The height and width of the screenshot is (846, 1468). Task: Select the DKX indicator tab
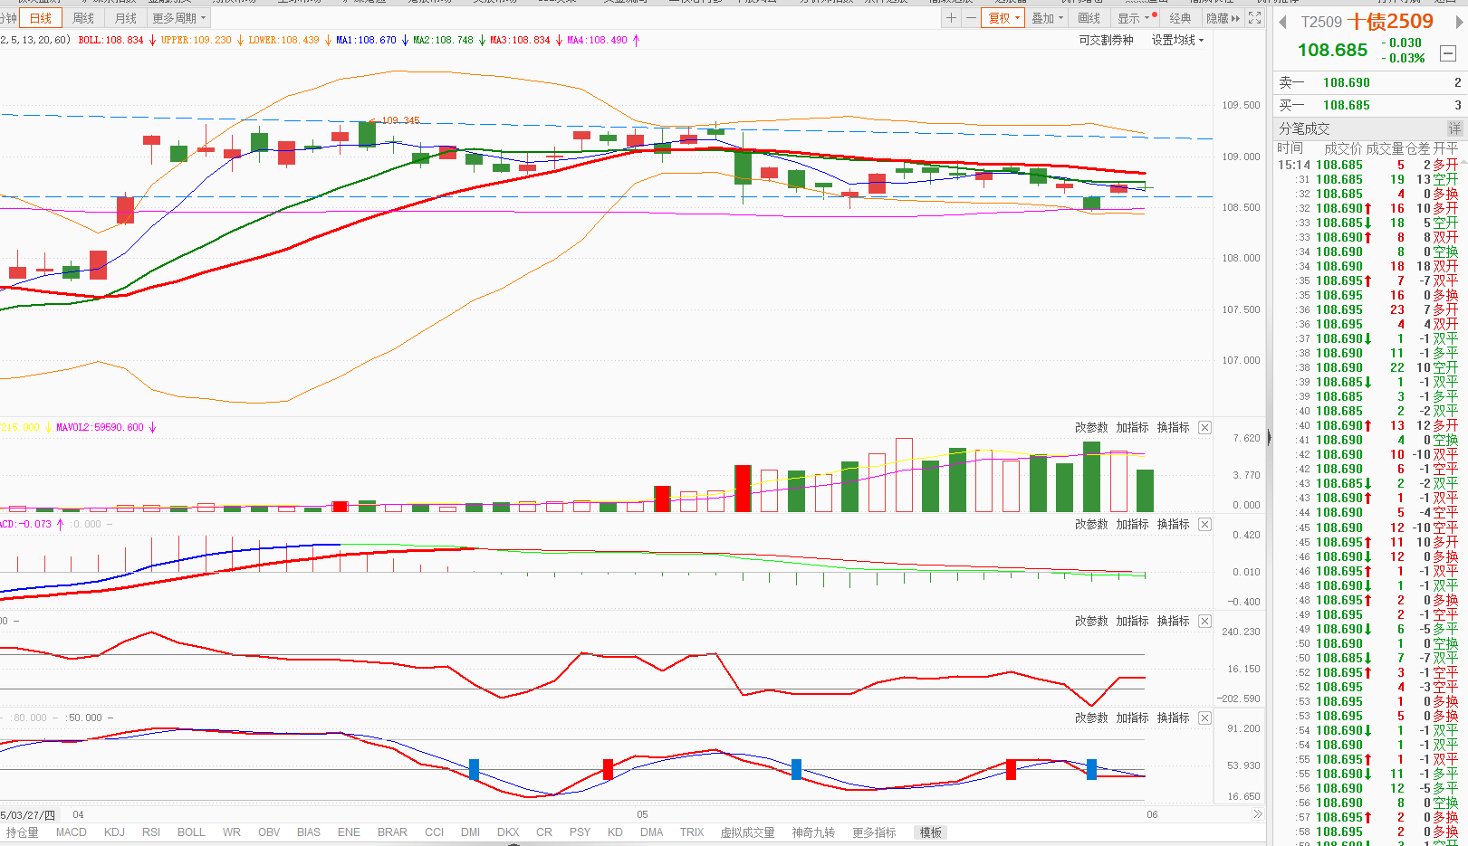pyautogui.click(x=508, y=832)
